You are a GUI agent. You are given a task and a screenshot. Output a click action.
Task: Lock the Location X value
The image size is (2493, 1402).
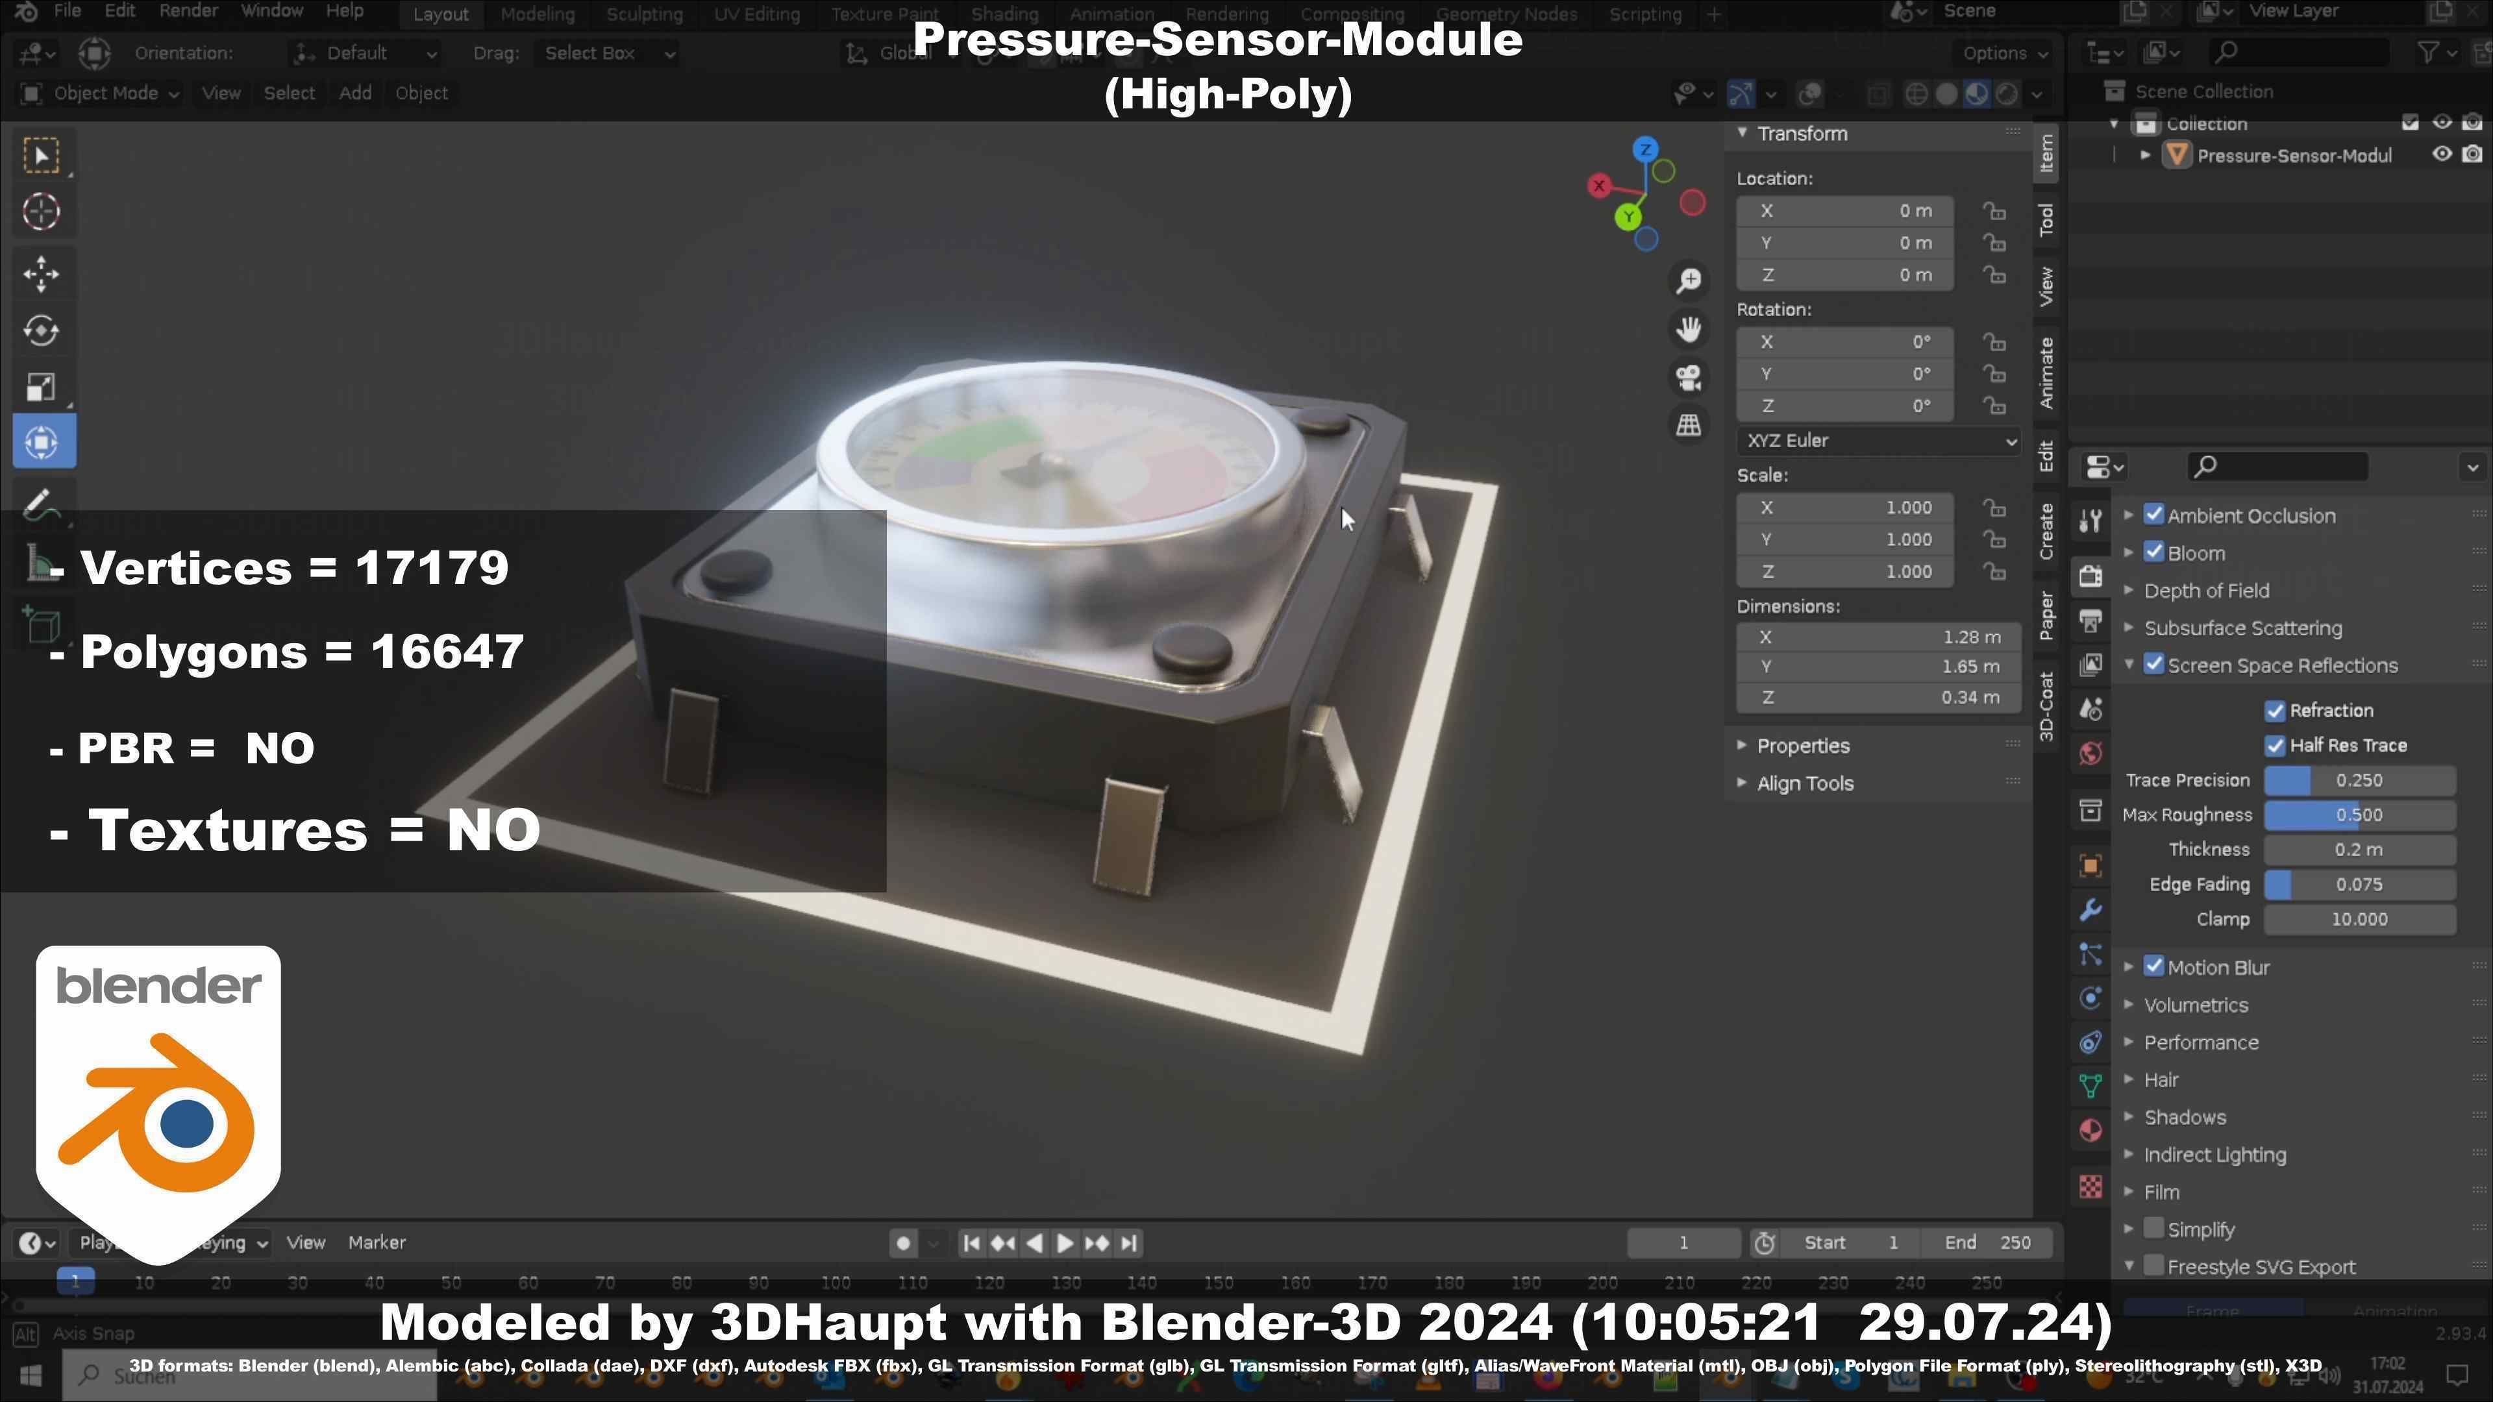(x=1994, y=211)
